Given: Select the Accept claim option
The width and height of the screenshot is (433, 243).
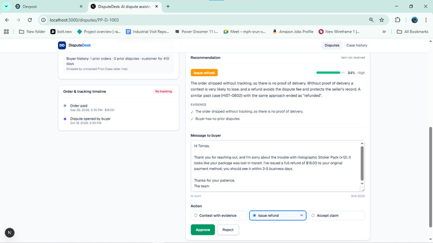Looking at the screenshot, I should (x=336, y=216).
